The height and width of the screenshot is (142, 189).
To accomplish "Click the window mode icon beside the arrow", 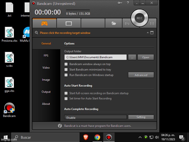I will coord(152,33).
